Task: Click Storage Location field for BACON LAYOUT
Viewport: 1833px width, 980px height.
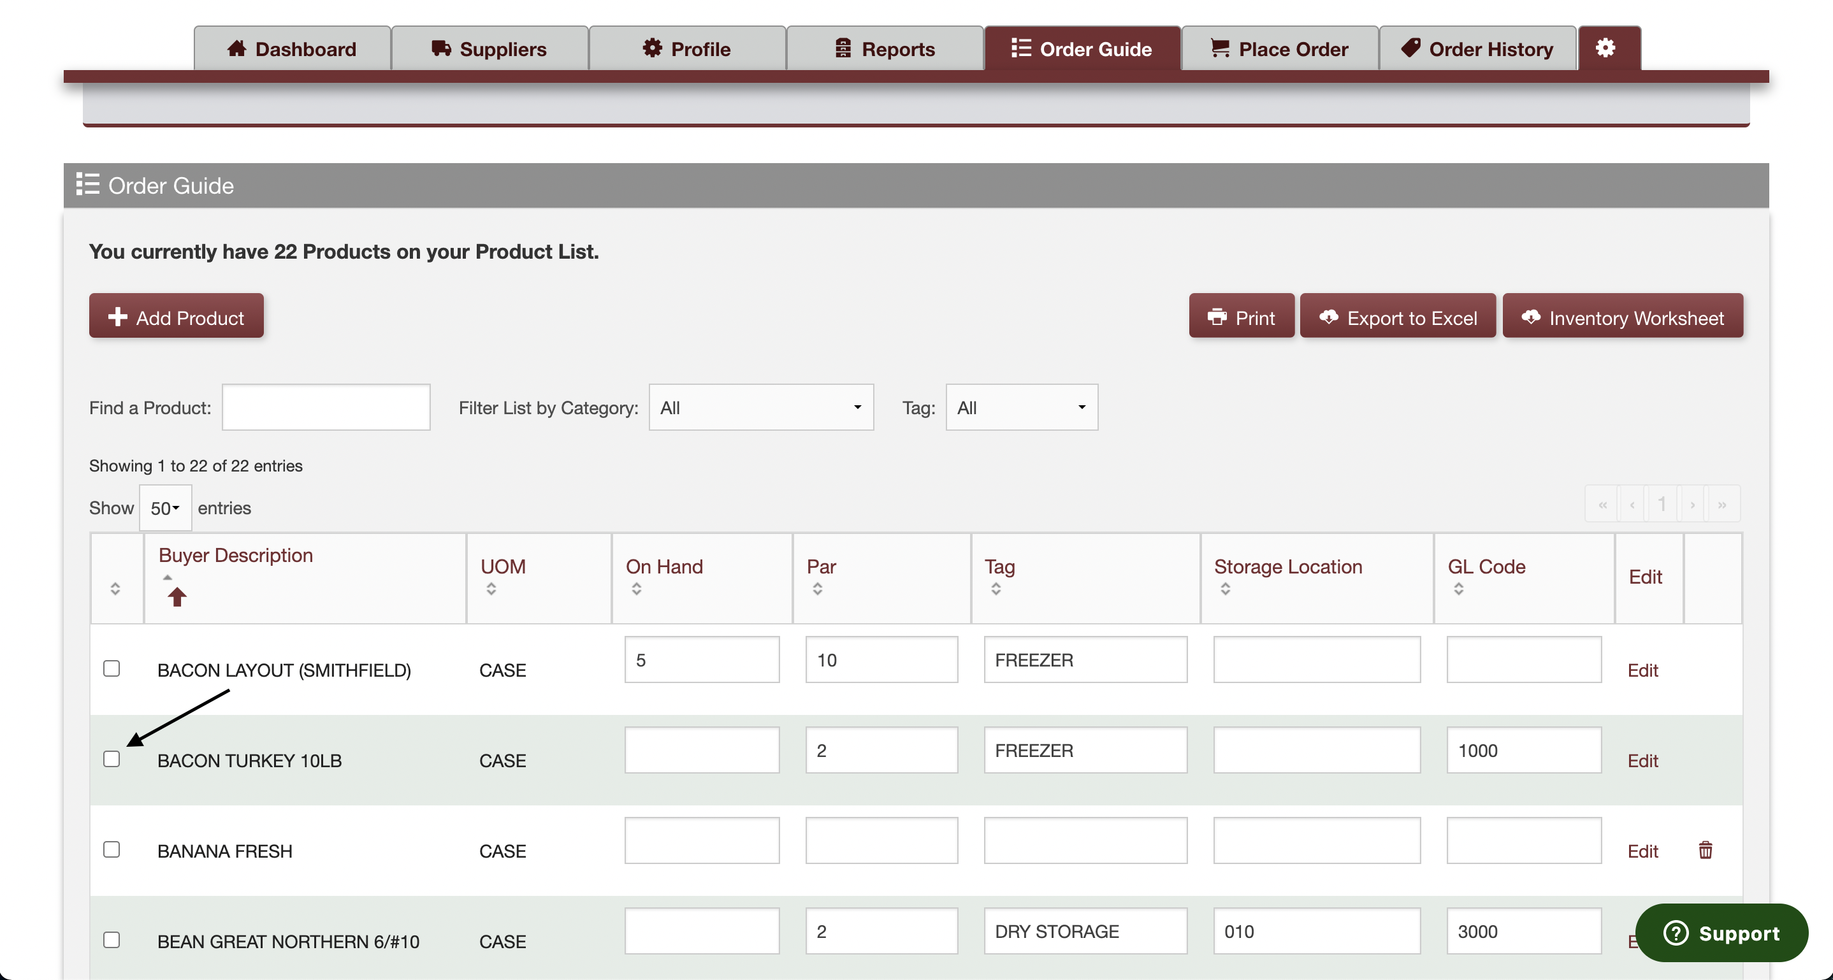Action: coord(1316,659)
